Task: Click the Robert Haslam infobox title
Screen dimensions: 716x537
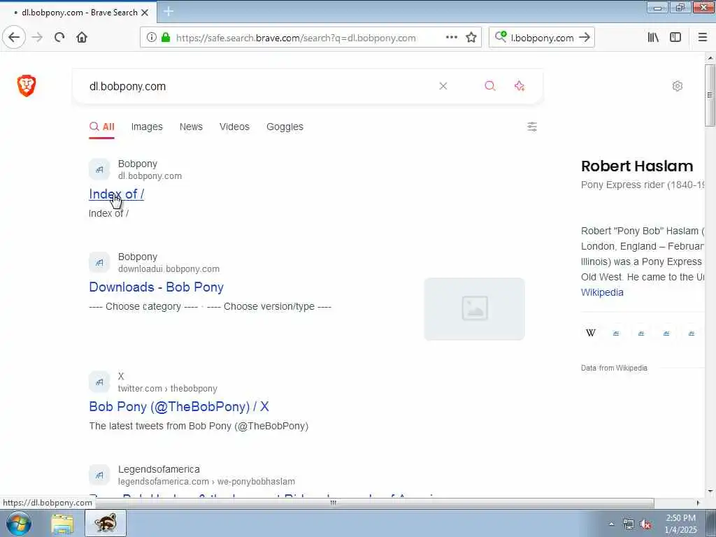Action: click(637, 166)
